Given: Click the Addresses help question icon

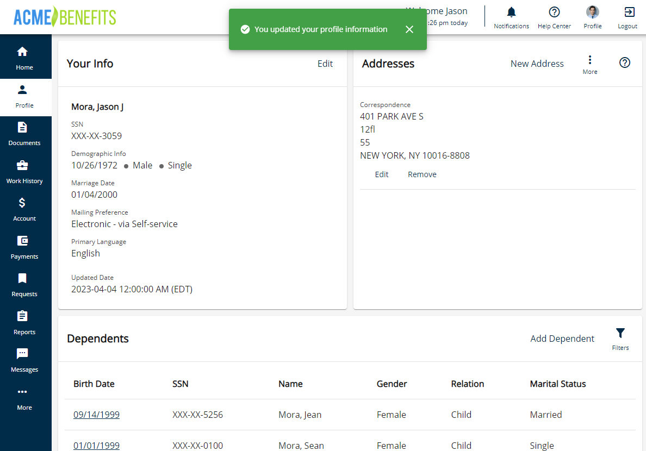Looking at the screenshot, I should coord(625,63).
